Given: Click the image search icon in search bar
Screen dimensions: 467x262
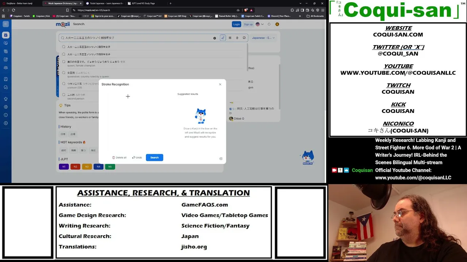Looking at the screenshot, I should click(x=244, y=38).
